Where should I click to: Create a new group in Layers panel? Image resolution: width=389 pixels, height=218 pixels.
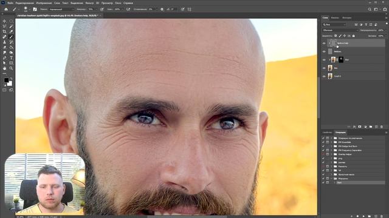[x=371, y=127]
